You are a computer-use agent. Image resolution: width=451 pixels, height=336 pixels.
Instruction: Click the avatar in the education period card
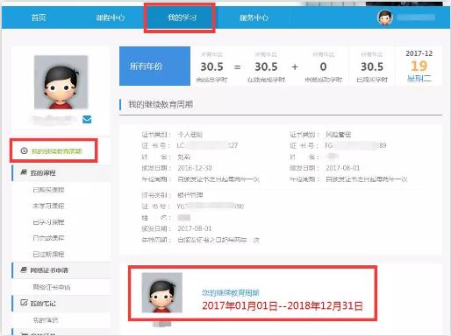tap(162, 293)
